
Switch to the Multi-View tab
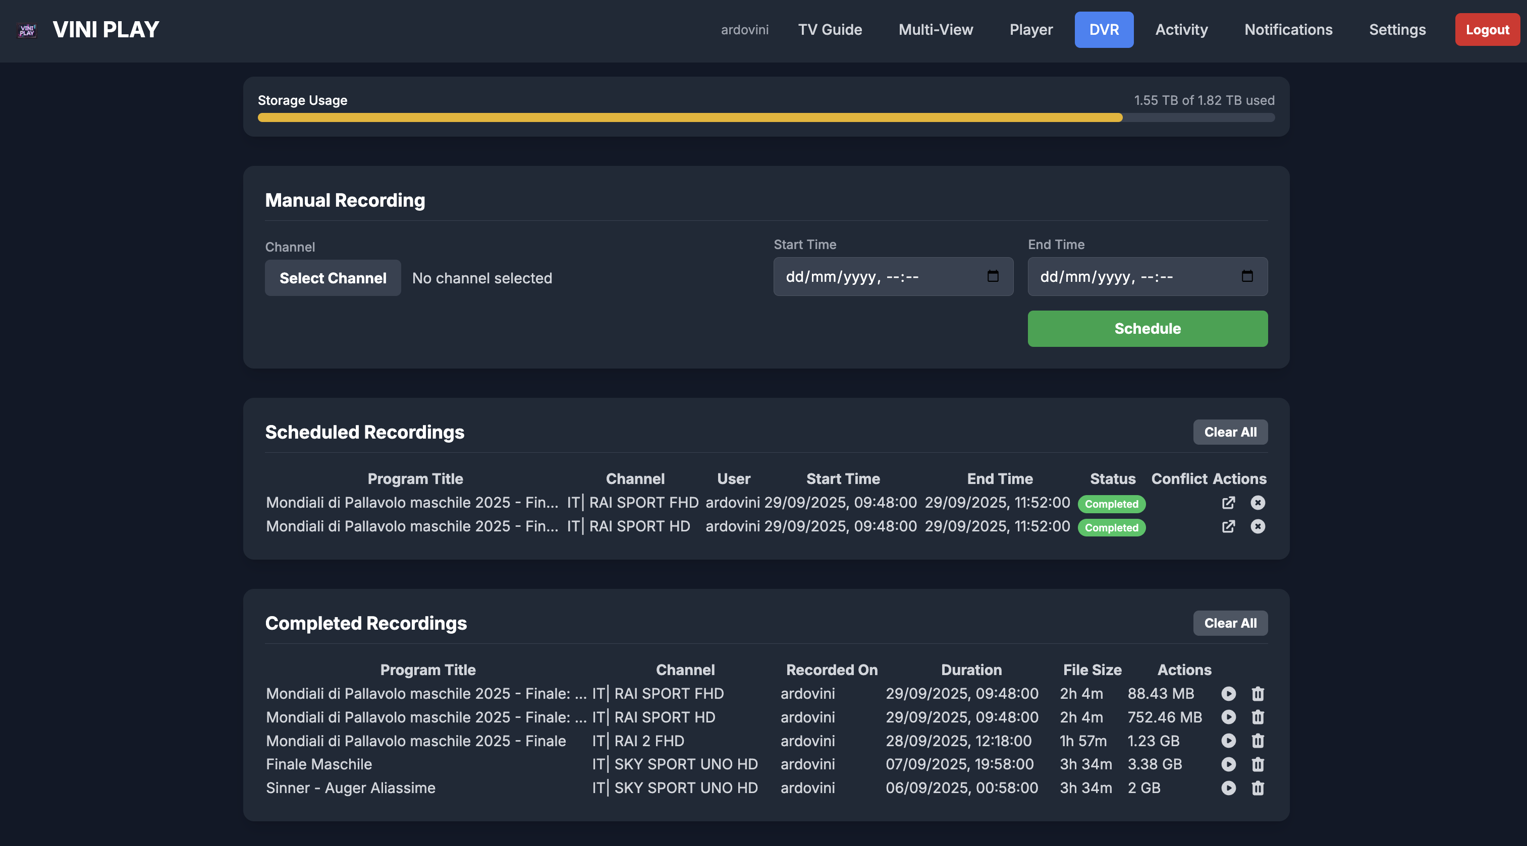[x=936, y=30]
